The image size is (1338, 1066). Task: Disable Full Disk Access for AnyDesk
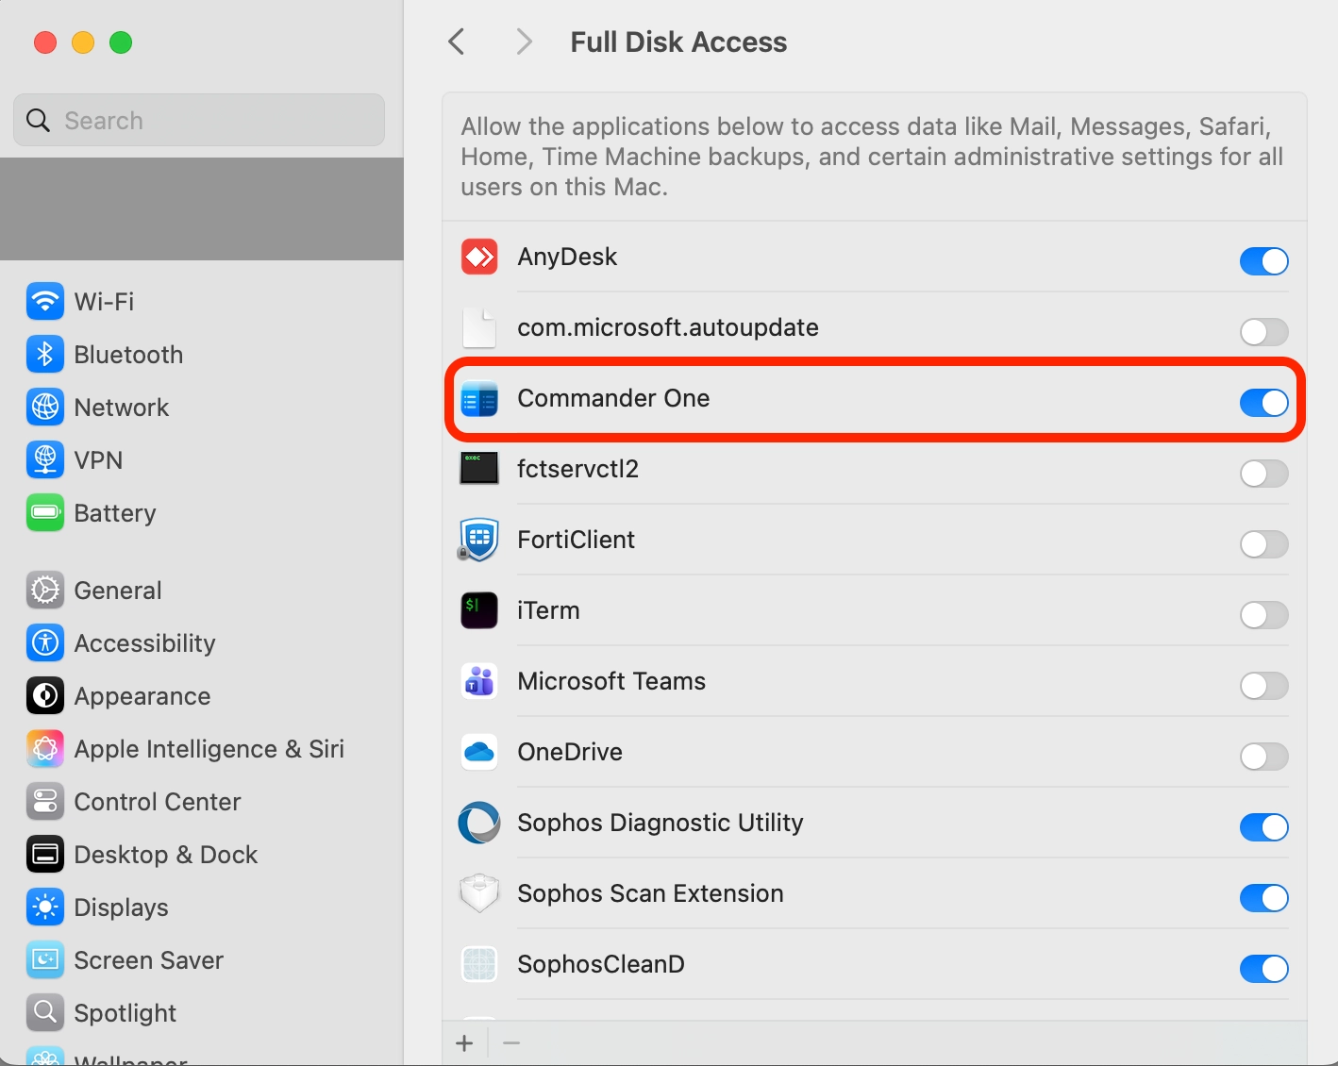(x=1263, y=261)
